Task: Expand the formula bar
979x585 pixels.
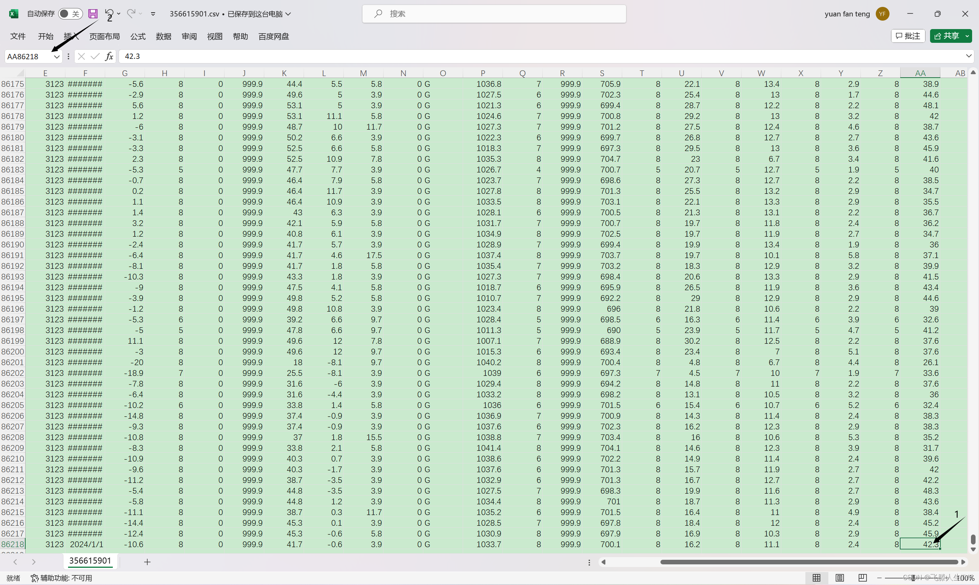Action: tap(968, 56)
